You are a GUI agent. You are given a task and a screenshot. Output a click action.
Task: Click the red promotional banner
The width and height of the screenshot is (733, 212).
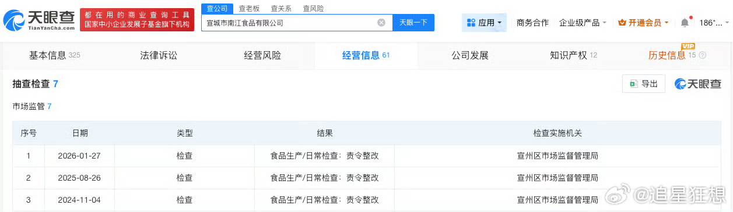138,20
